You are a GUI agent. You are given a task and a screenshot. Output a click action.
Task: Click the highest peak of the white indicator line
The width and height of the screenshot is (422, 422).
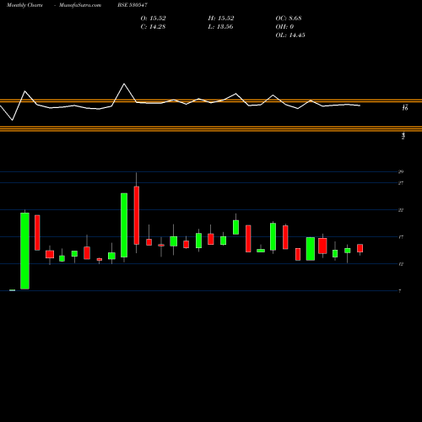124,84
